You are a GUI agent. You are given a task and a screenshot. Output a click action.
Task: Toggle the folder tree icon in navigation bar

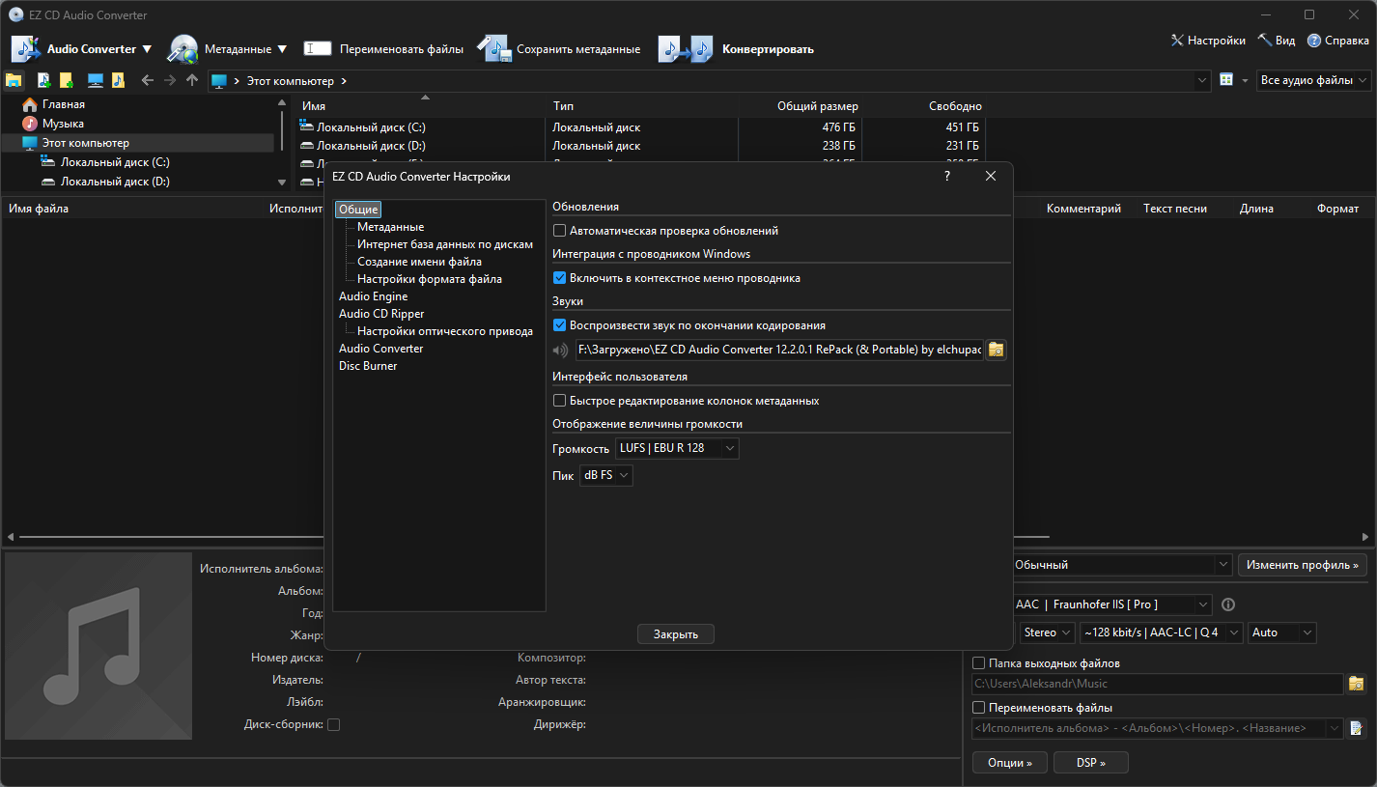(x=14, y=80)
